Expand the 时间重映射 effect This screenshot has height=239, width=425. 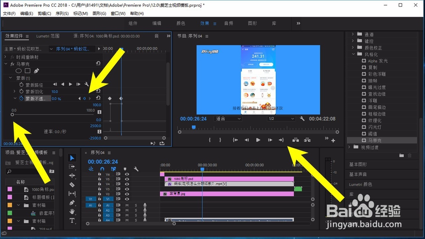pyautogui.click(x=5, y=57)
